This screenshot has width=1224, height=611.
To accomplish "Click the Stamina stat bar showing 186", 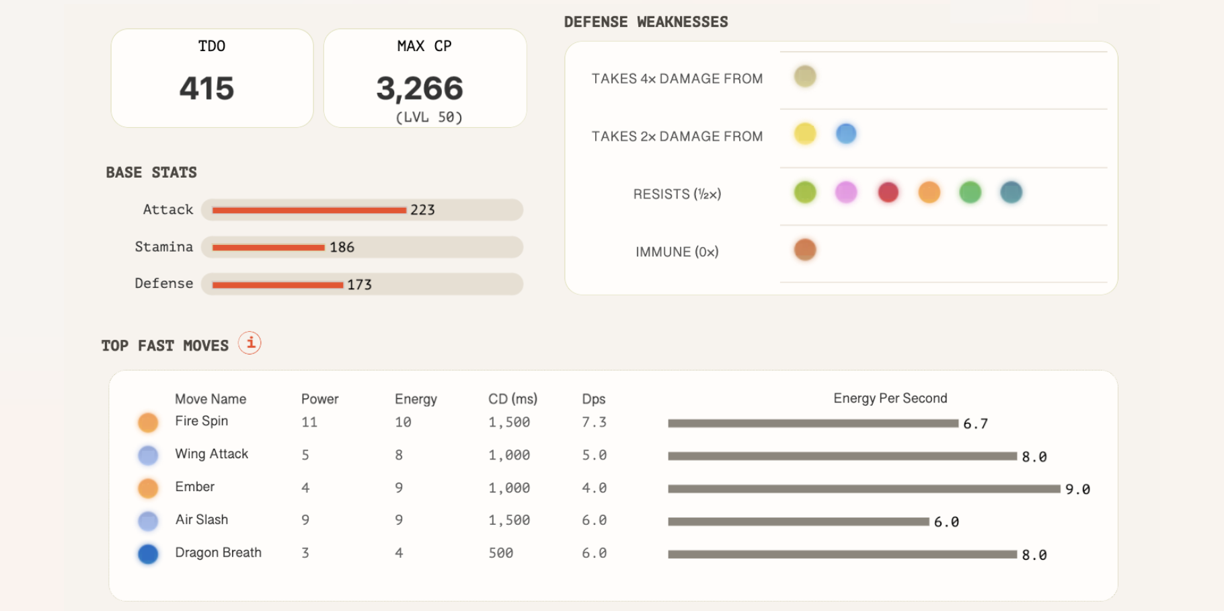I will click(362, 247).
